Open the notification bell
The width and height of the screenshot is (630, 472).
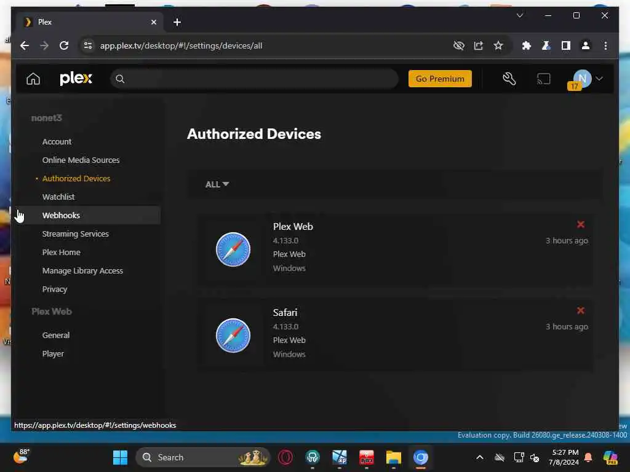point(588,457)
